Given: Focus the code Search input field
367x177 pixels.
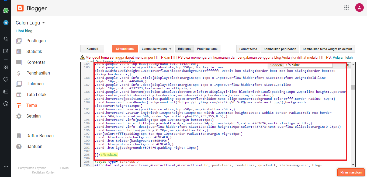Looking at the screenshot, I should coord(308,65).
